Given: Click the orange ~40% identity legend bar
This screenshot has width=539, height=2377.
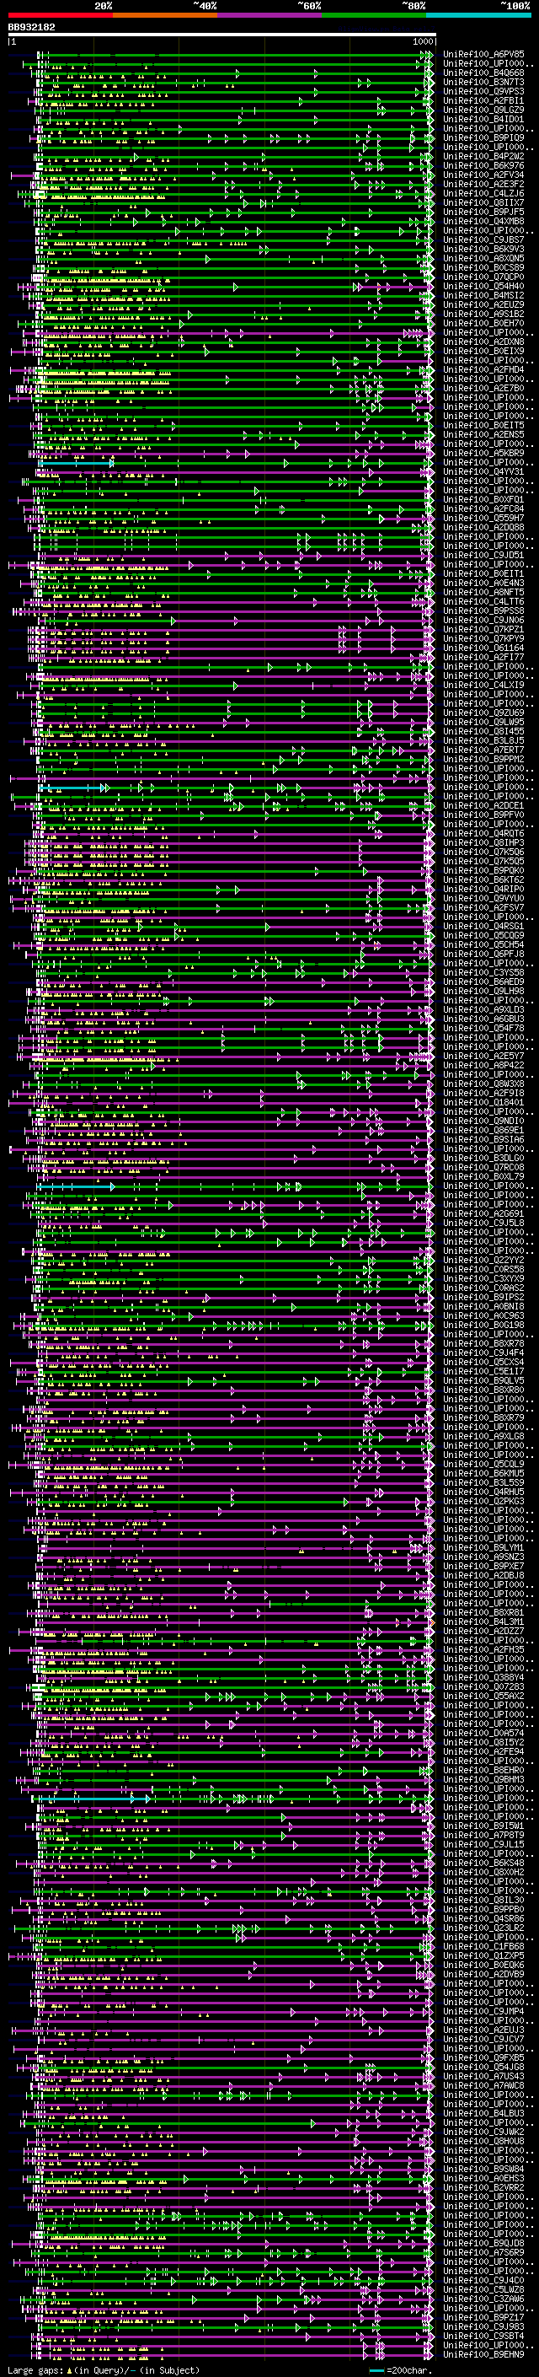Looking at the screenshot, I should click(x=165, y=15).
